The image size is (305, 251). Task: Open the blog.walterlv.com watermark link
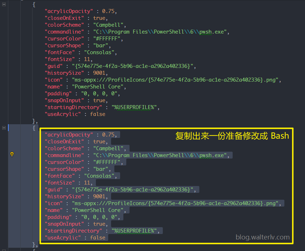click(x=263, y=237)
